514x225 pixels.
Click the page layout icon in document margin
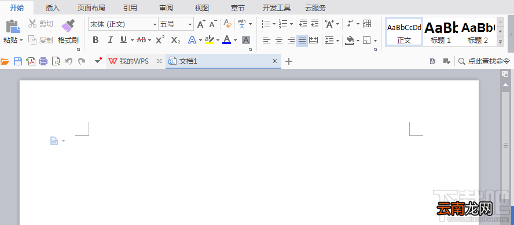pos(54,141)
